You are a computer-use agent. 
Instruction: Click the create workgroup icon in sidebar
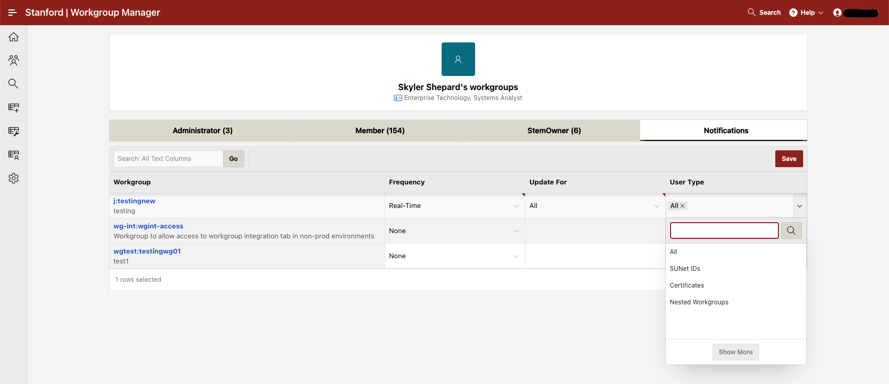pyautogui.click(x=14, y=107)
